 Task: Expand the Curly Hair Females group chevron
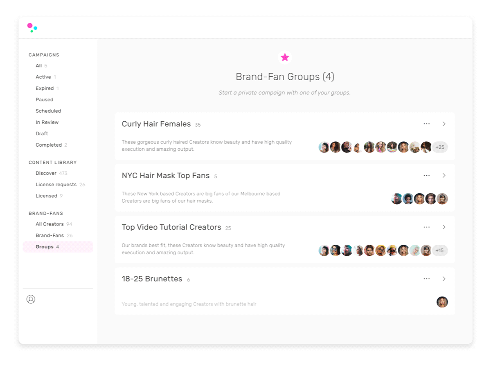pyautogui.click(x=444, y=124)
